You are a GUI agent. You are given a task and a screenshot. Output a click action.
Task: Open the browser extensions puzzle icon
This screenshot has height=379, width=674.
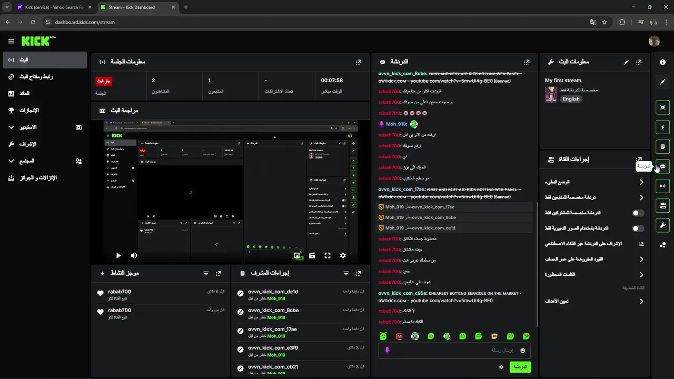tap(622, 22)
